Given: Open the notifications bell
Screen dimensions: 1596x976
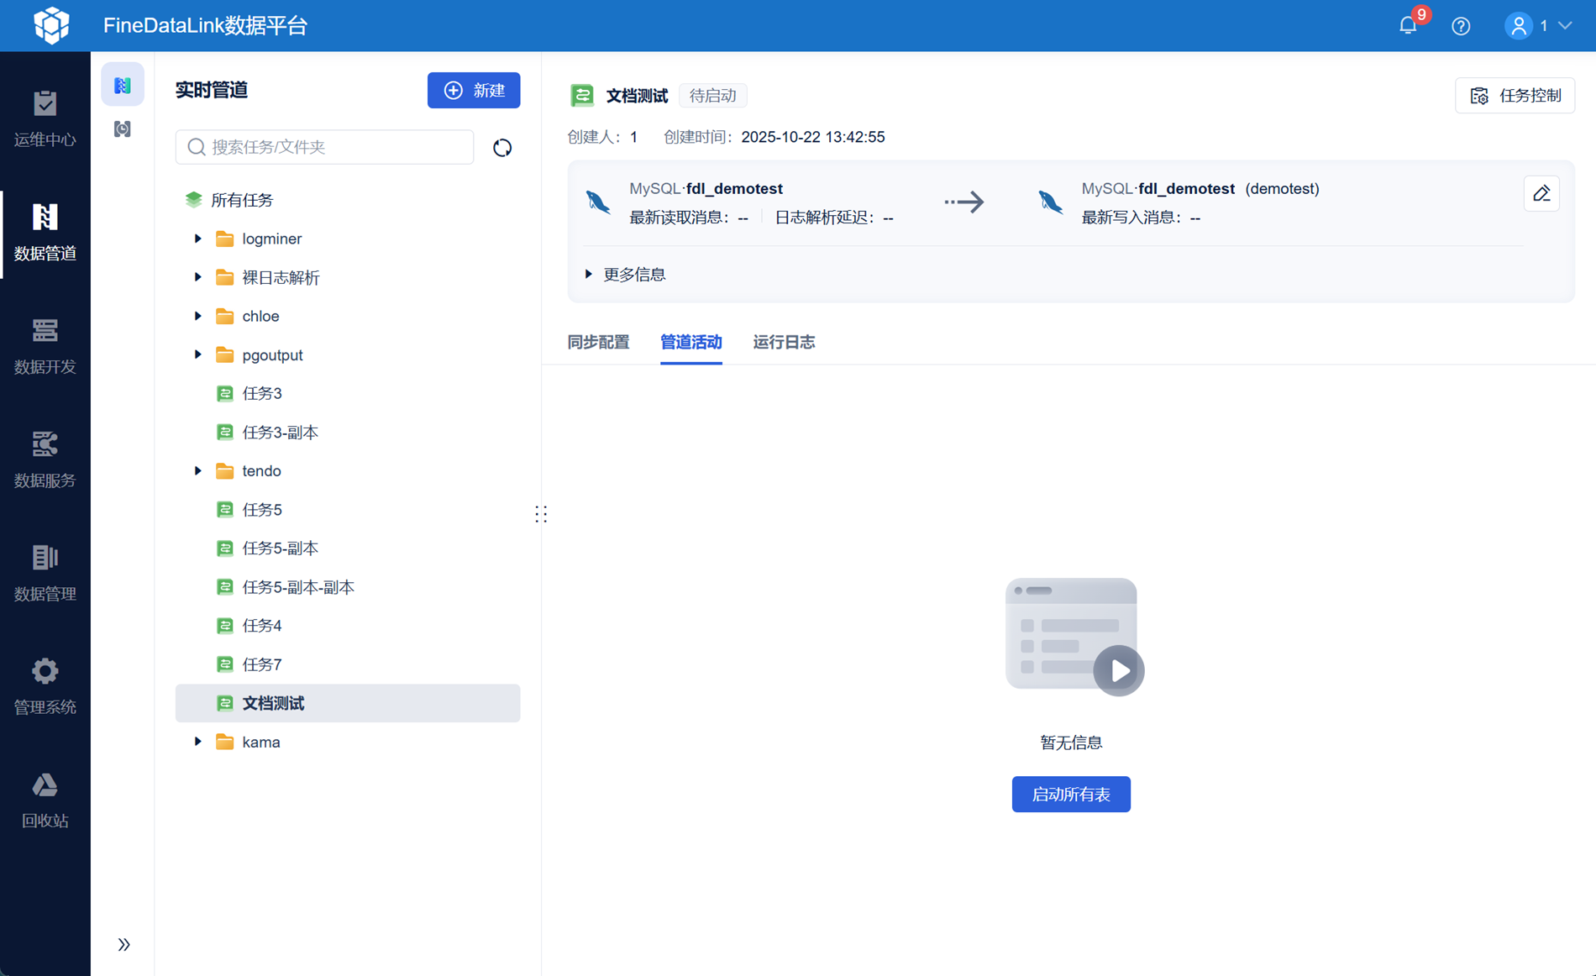Looking at the screenshot, I should (1409, 26).
